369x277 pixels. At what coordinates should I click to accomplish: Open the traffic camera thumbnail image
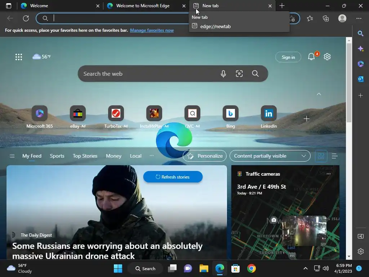[304, 231]
